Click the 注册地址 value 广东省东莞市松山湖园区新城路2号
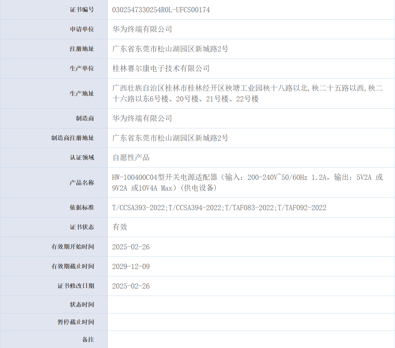Image resolution: width=395 pixels, height=348 pixels. click(x=170, y=49)
